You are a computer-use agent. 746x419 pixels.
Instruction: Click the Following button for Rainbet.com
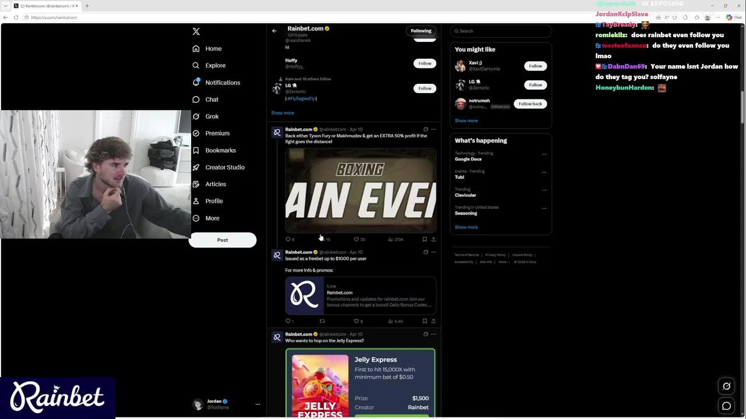(421, 31)
